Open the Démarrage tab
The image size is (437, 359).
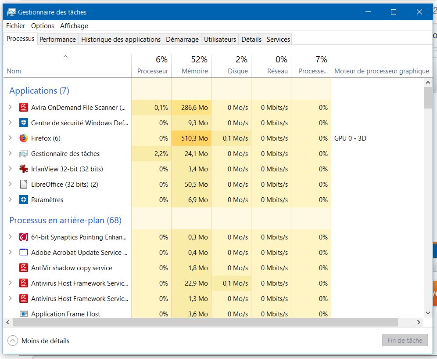(182, 40)
